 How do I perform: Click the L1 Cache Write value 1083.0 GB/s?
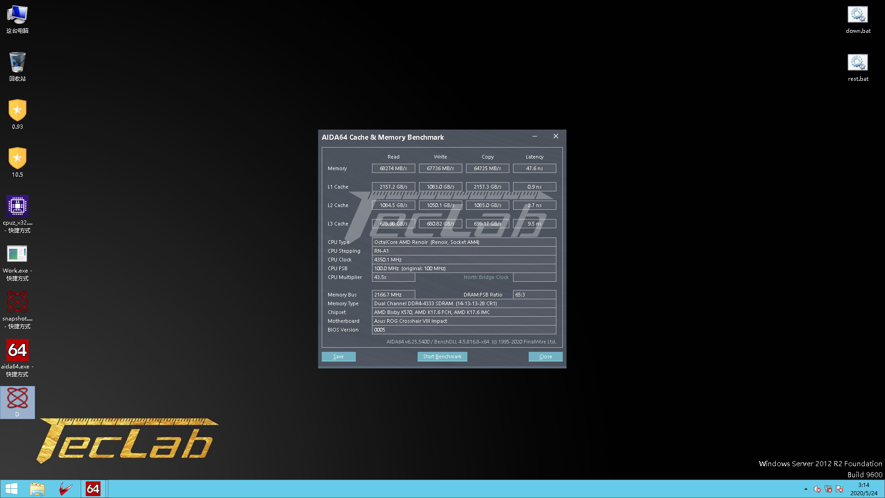[x=440, y=187]
